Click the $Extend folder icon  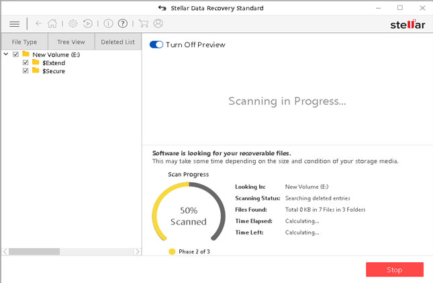[x=36, y=62]
